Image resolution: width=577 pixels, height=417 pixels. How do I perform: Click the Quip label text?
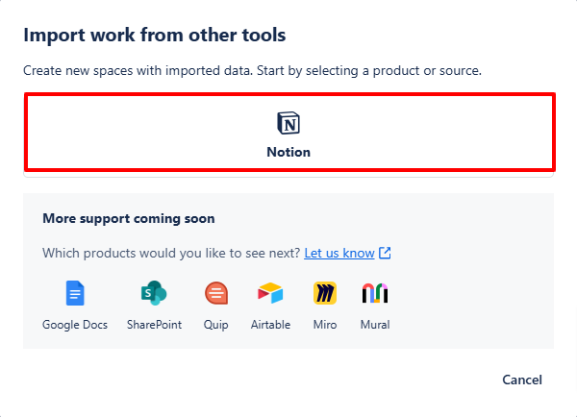click(216, 325)
